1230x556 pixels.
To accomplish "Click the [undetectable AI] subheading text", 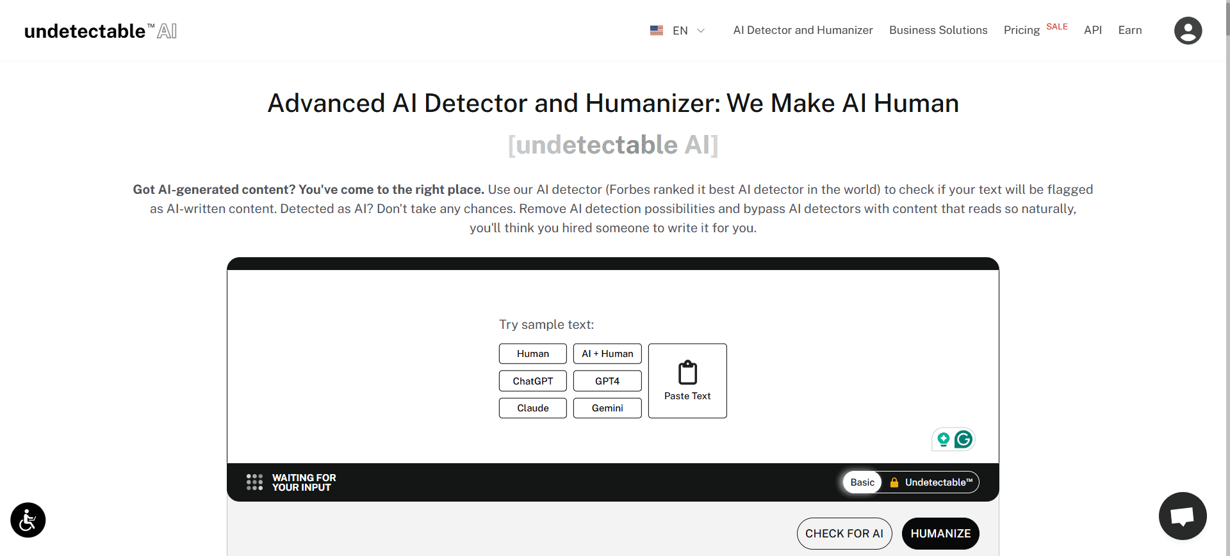I will click(613, 145).
